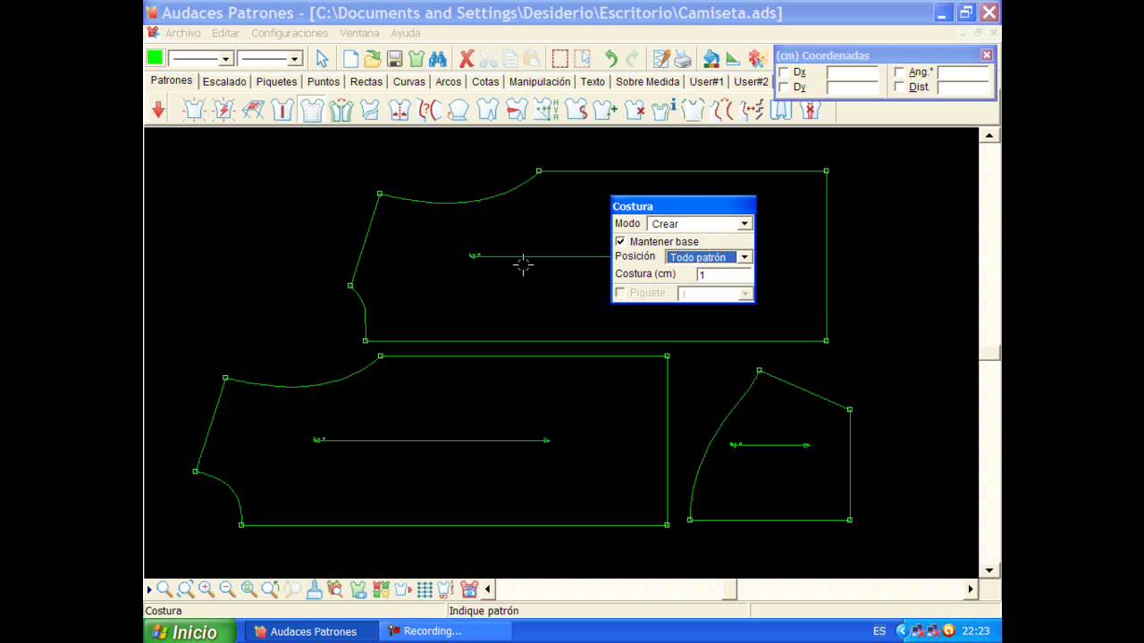Click the four colored shirts icon
Image resolution: width=1144 pixels, height=643 pixels.
(x=381, y=589)
